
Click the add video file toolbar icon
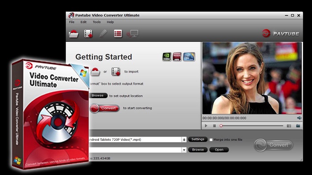[88, 33]
